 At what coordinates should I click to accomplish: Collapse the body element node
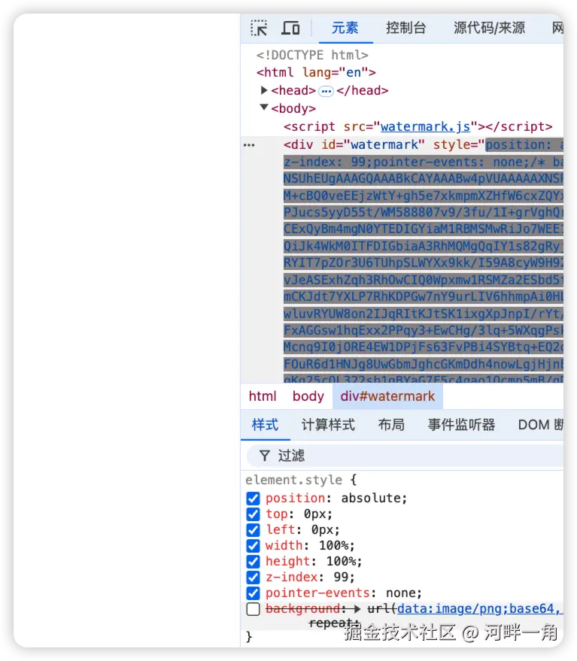[264, 108]
